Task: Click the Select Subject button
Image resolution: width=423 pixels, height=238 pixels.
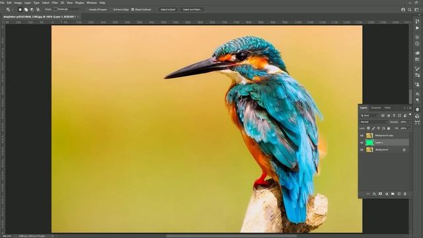Action: (168, 9)
